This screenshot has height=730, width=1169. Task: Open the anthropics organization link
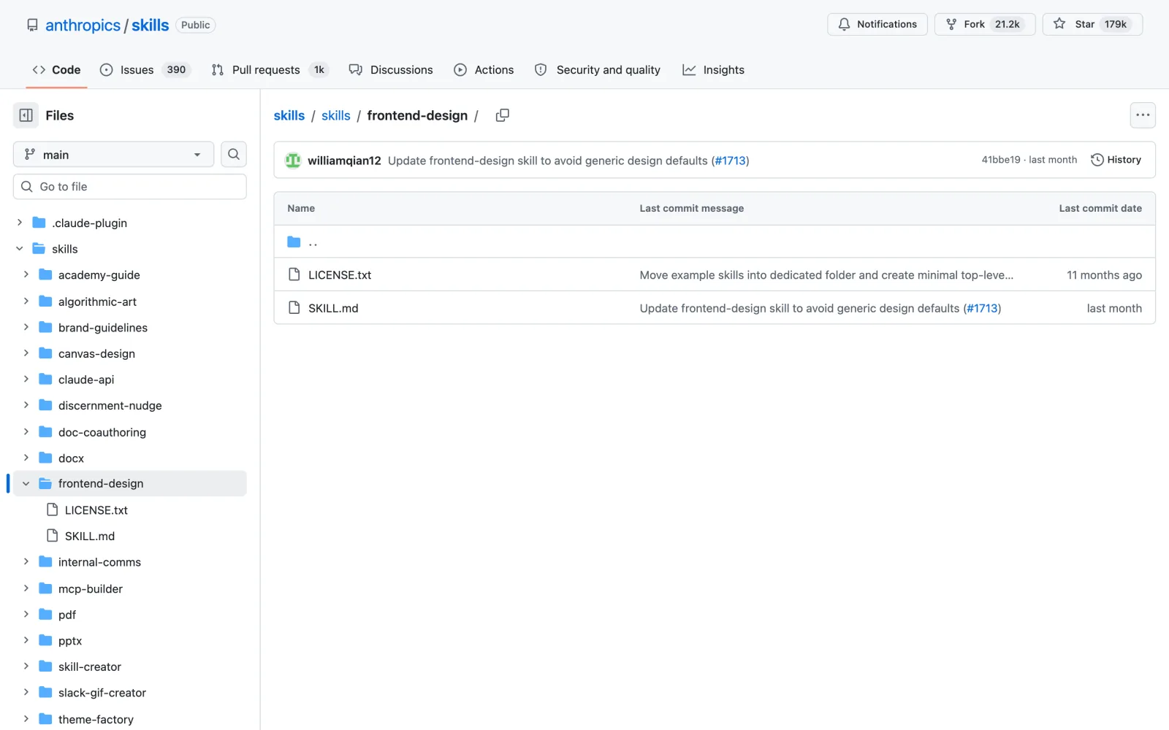pyautogui.click(x=83, y=25)
